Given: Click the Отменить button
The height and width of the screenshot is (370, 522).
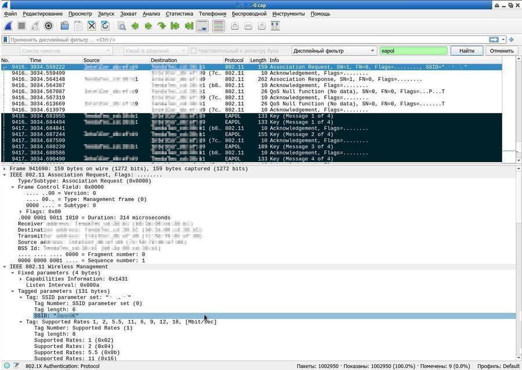Looking at the screenshot, I should point(502,51).
